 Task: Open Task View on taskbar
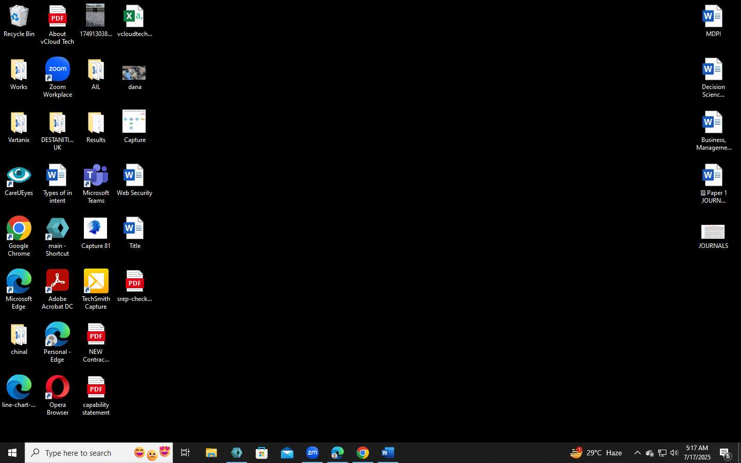coord(185,453)
